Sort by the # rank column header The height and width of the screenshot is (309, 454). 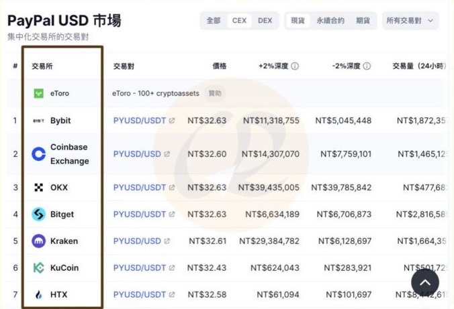click(15, 66)
